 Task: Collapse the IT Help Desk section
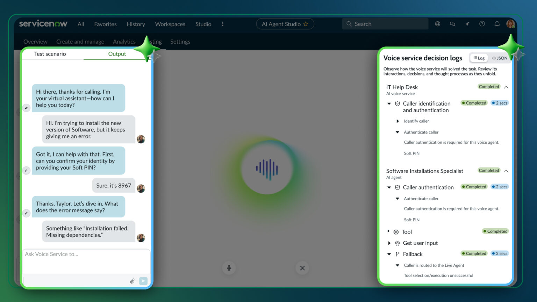point(506,87)
